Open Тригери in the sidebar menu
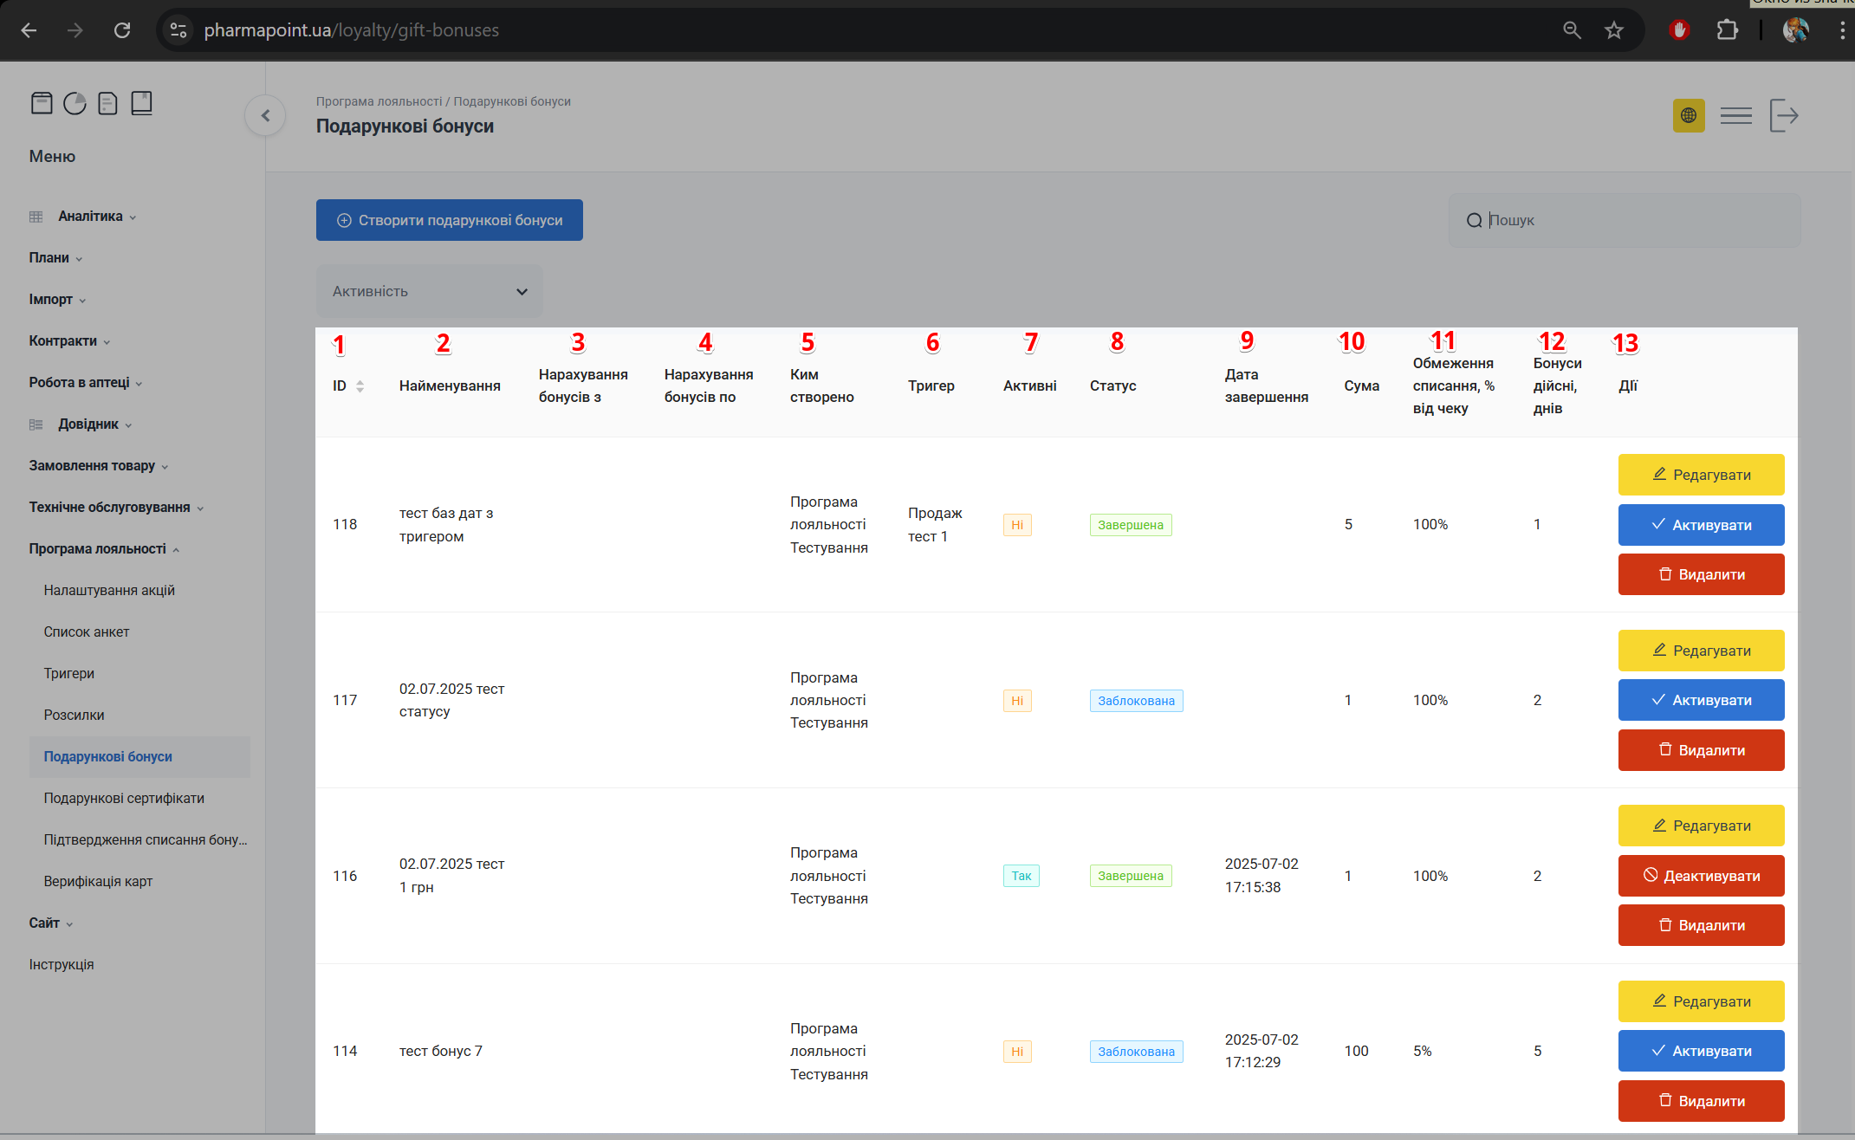Screen dimensions: 1855x1140 point(69,673)
